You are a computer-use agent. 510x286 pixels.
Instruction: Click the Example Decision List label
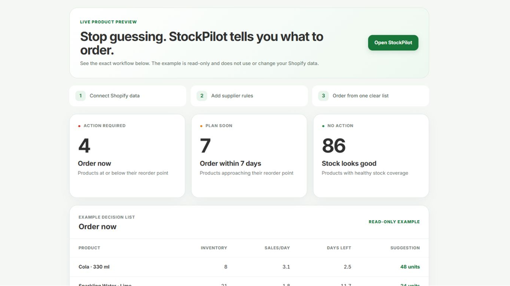tap(107, 217)
